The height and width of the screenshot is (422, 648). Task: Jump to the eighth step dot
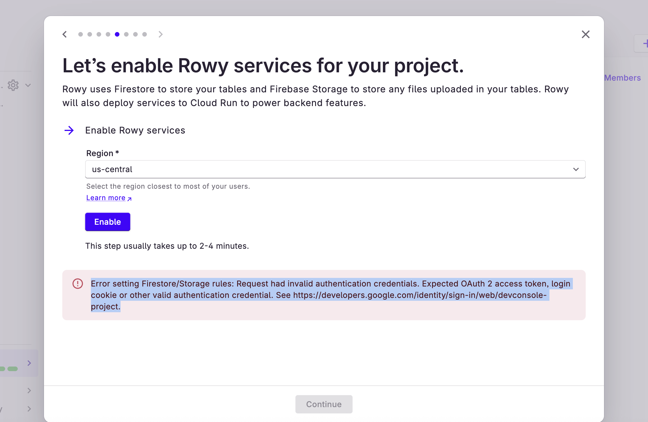[x=145, y=34]
